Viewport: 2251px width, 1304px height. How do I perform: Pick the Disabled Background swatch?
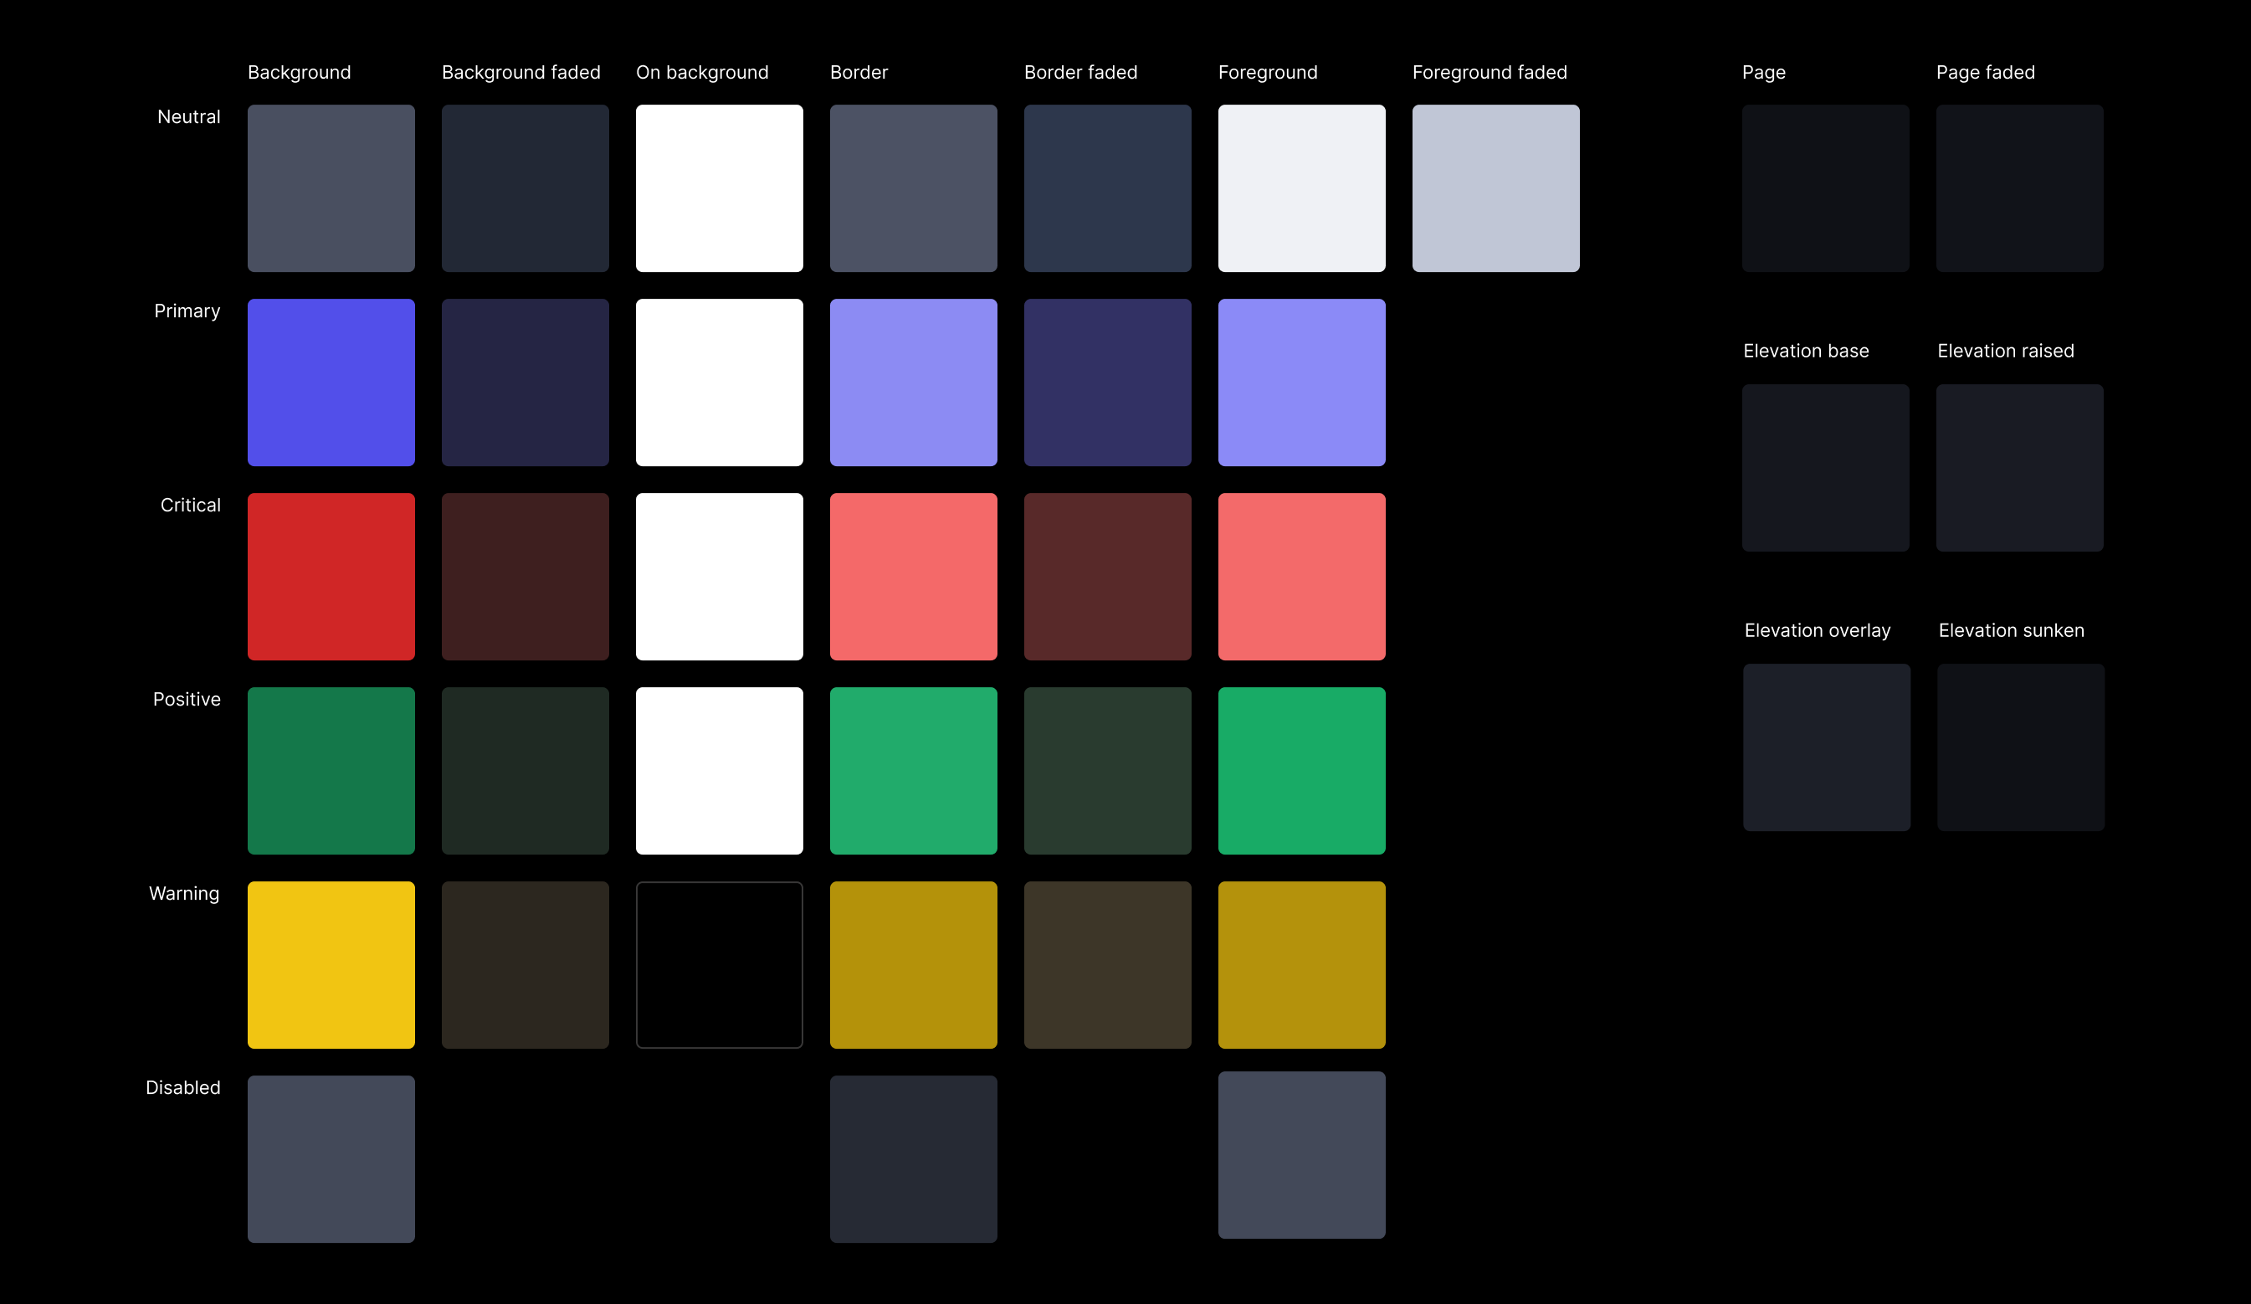[x=331, y=1159]
